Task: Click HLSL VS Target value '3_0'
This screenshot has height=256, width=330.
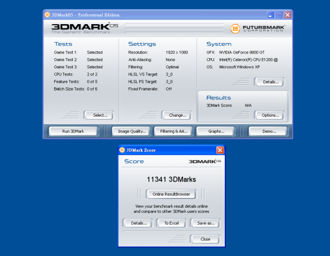Action: [x=169, y=75]
